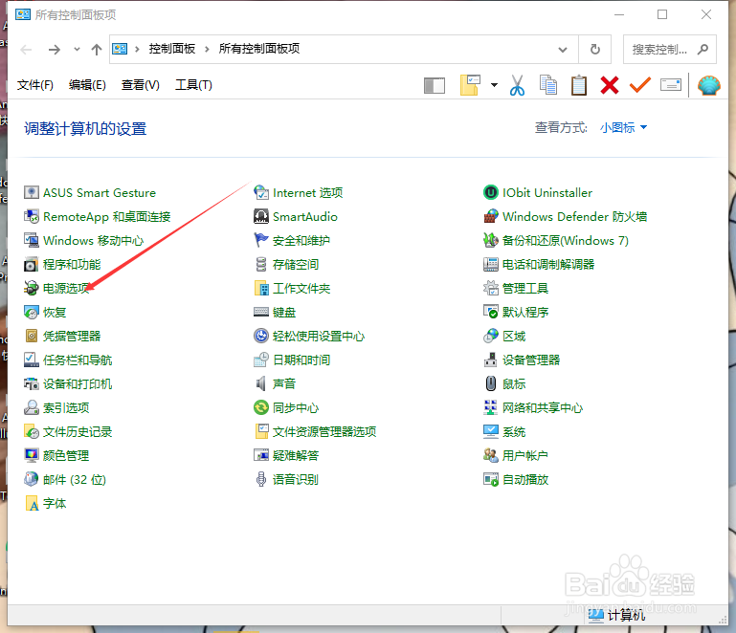Open the 文件(F) menu

[35, 85]
